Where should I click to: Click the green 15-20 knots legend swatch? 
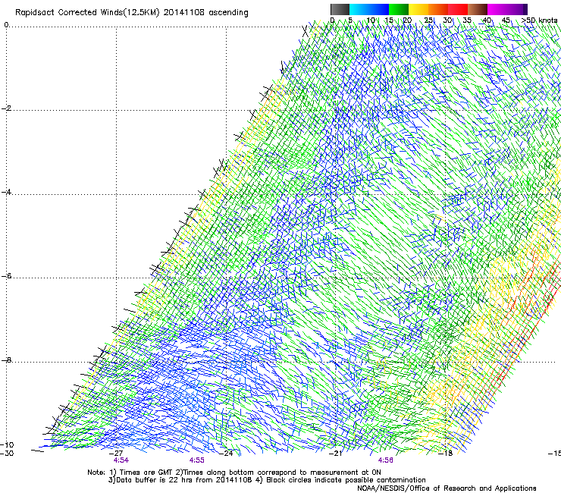399,9
